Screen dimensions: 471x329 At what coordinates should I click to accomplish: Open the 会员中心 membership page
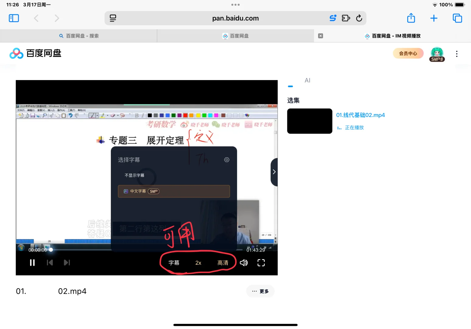point(408,53)
